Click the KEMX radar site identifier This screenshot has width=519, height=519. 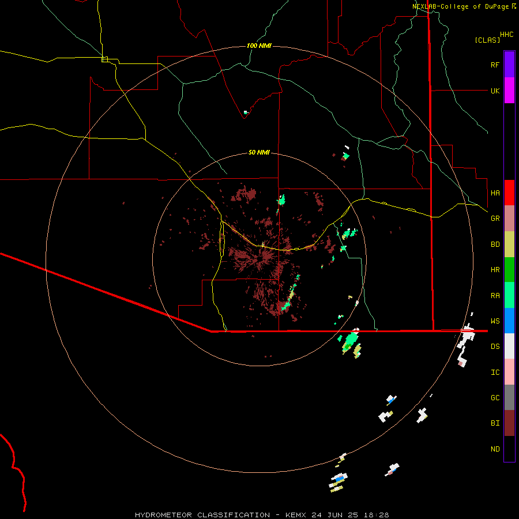click(296, 515)
